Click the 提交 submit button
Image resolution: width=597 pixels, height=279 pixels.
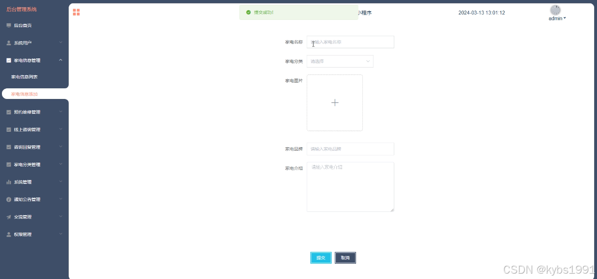click(x=321, y=258)
